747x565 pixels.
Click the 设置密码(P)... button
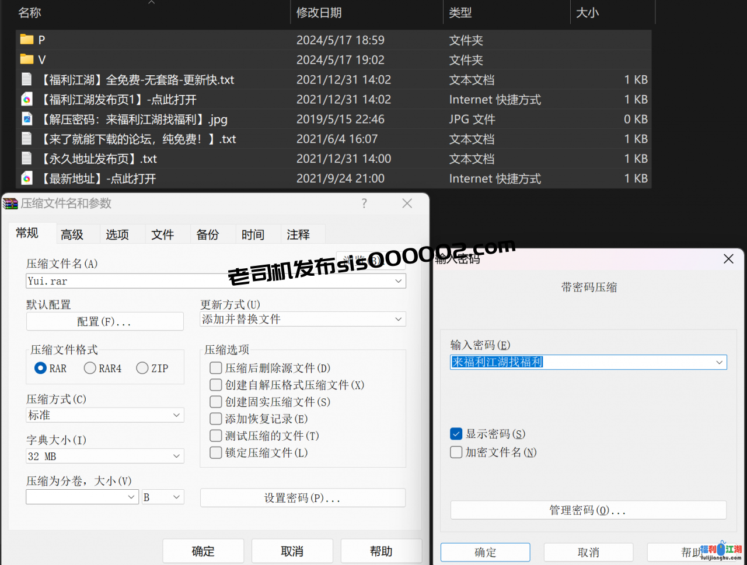(x=303, y=498)
